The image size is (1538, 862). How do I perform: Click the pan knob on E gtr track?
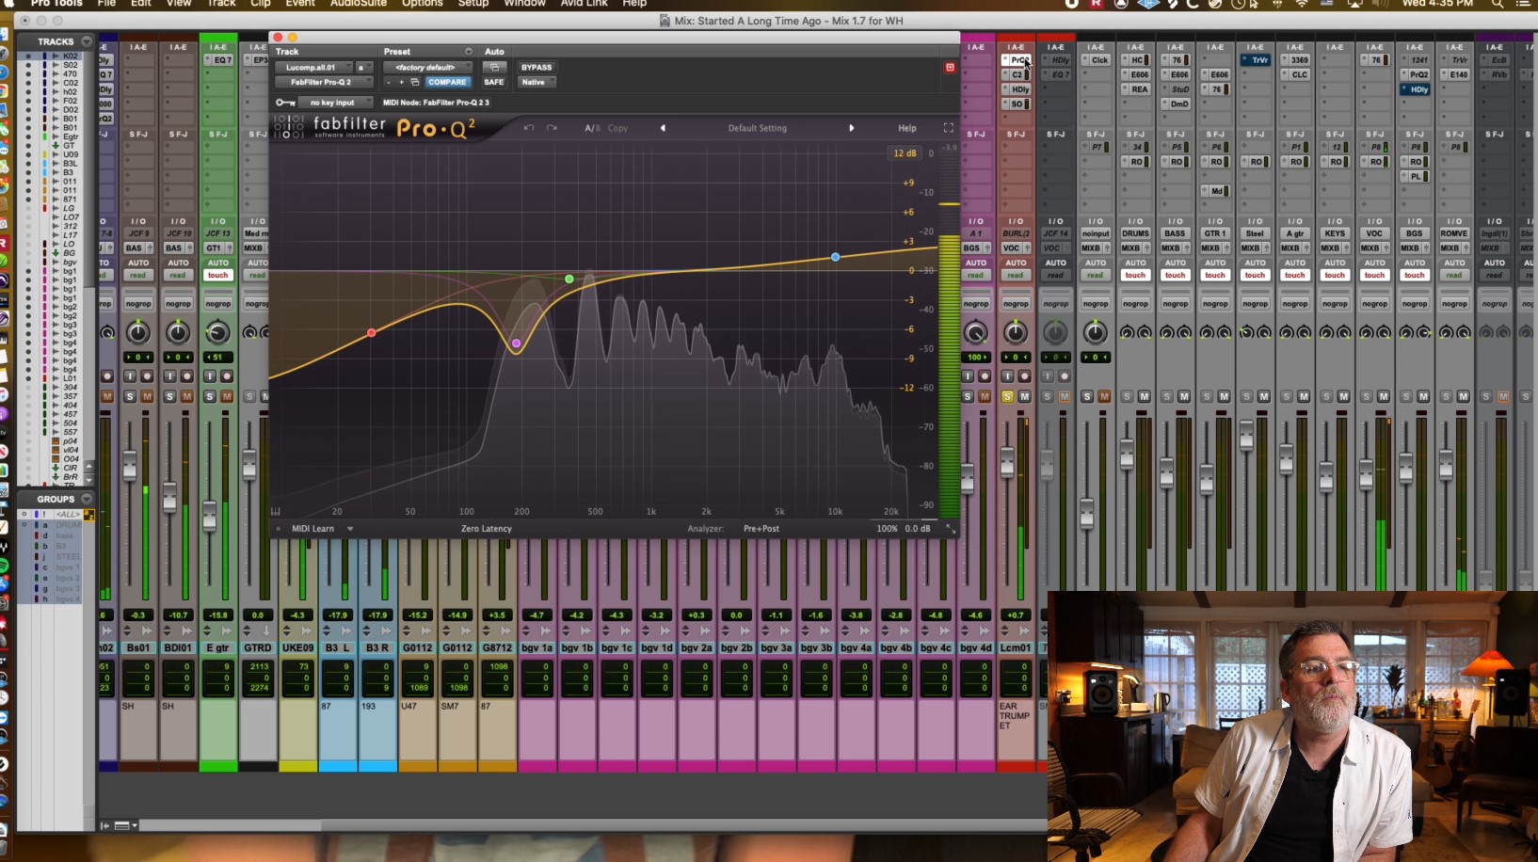pos(217,332)
